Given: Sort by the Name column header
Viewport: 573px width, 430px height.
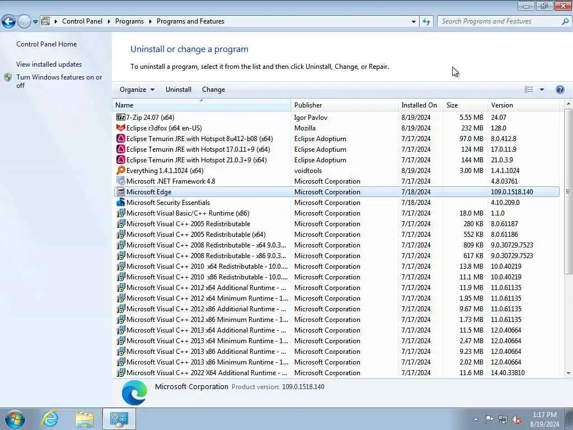Looking at the screenshot, I should (x=201, y=105).
